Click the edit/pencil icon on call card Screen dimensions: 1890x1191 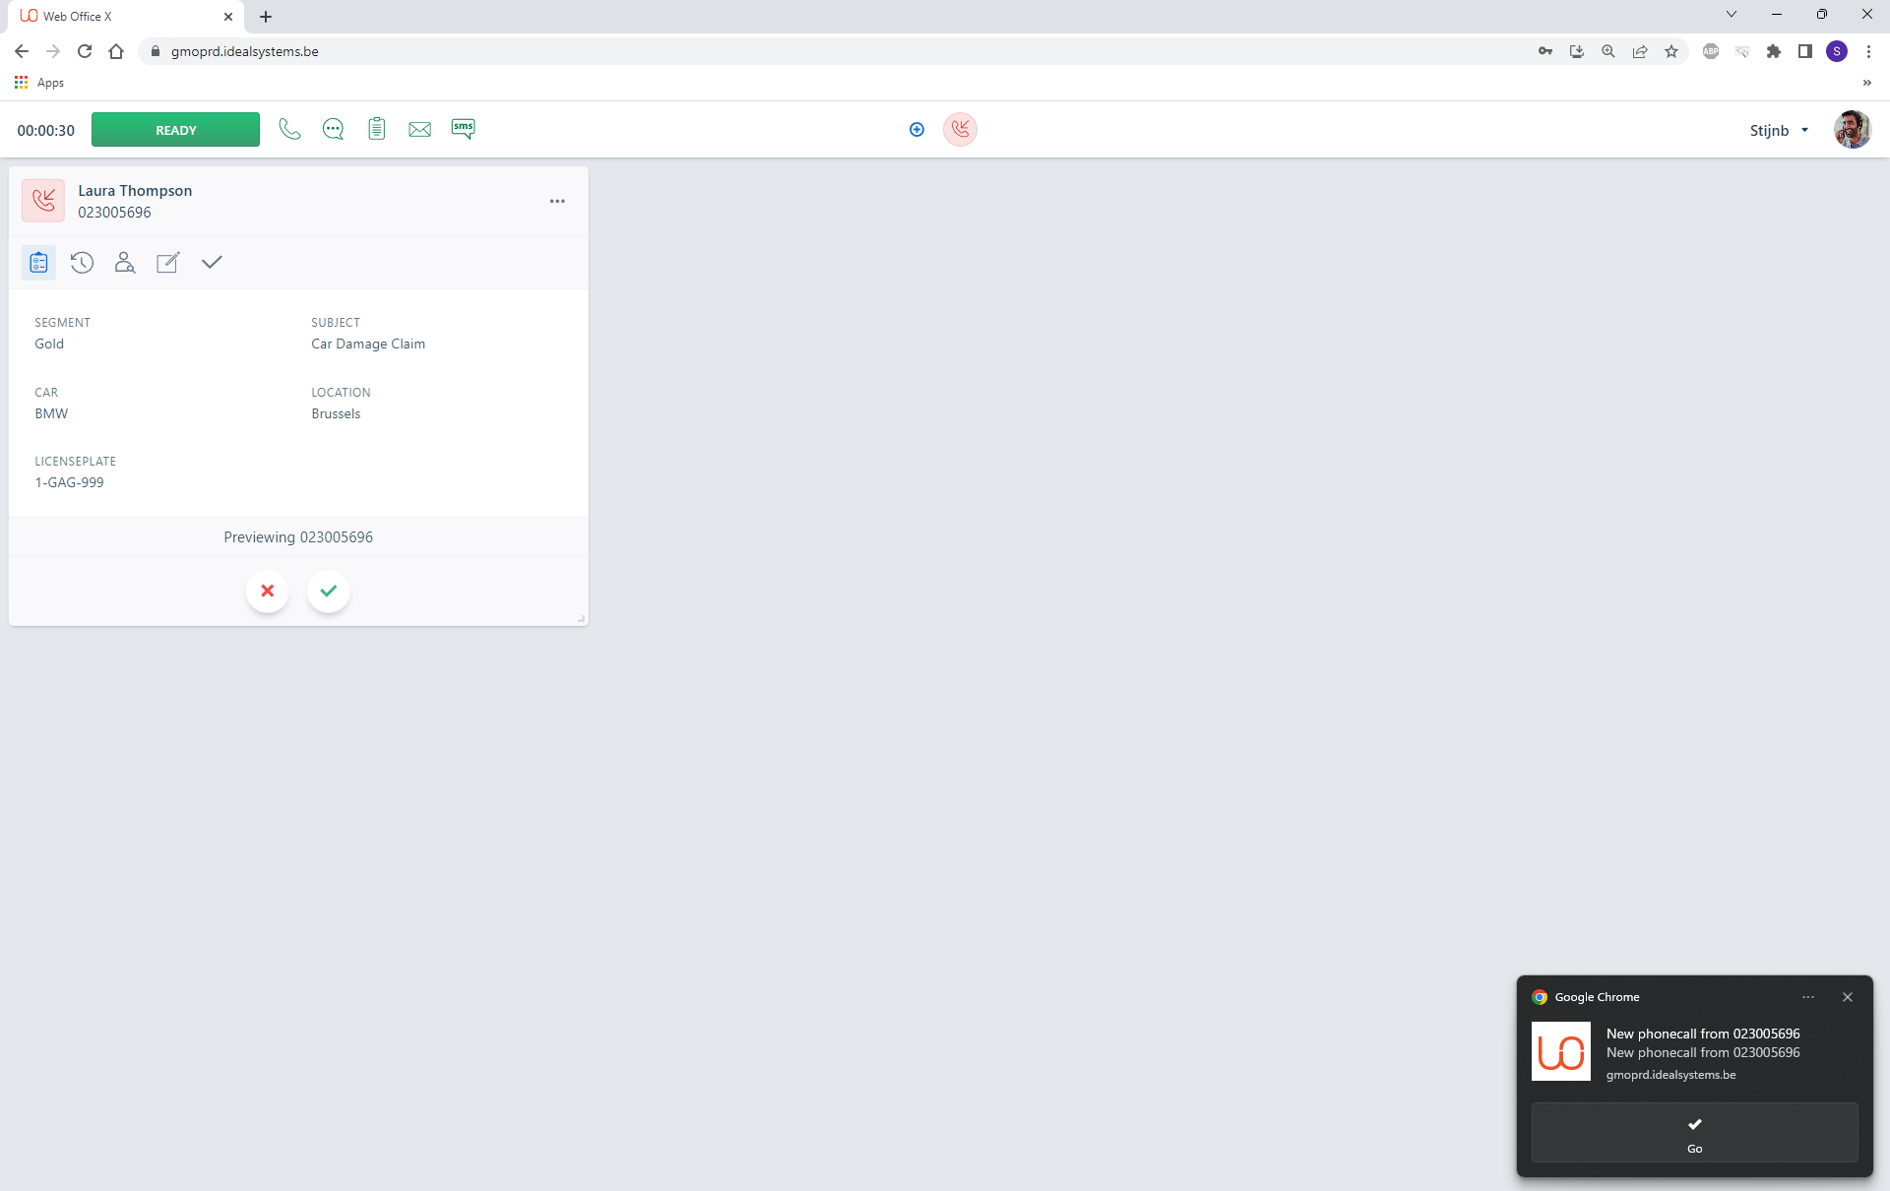tap(167, 262)
